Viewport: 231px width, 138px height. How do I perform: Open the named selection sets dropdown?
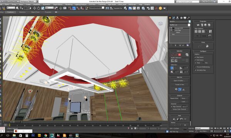pyautogui.click(x=97, y=8)
